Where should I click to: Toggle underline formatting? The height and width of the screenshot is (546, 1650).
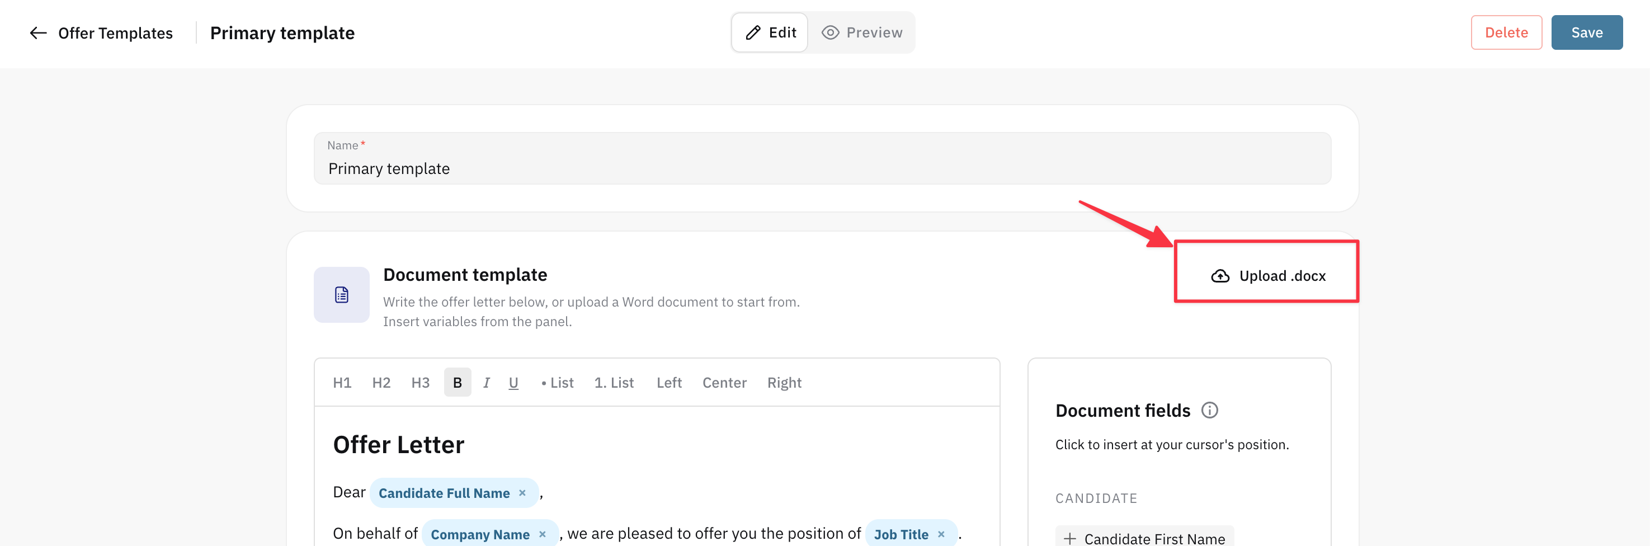pos(513,383)
